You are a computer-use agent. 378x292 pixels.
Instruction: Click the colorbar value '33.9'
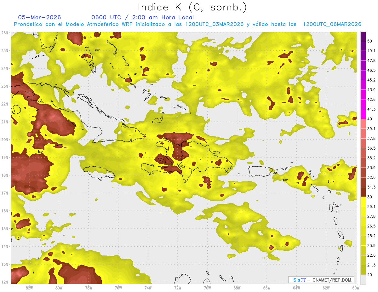(x=371, y=168)
